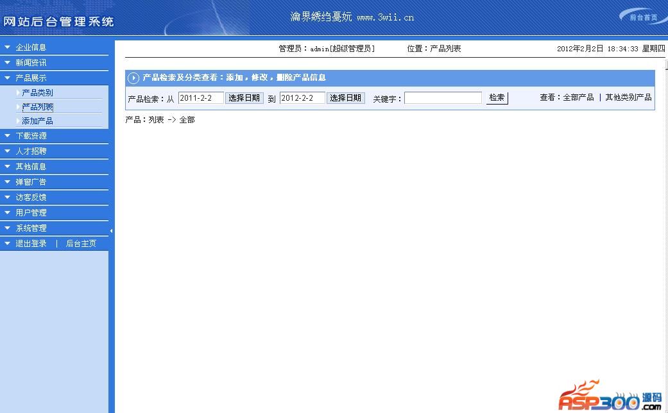Click the arrow icon before 系统管理
The height and width of the screenshot is (413, 668).
[7, 228]
